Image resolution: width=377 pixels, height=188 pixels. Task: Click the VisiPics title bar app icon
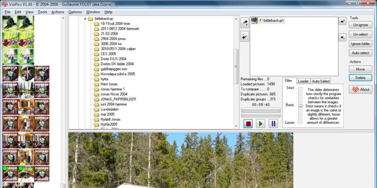coord(5,4)
